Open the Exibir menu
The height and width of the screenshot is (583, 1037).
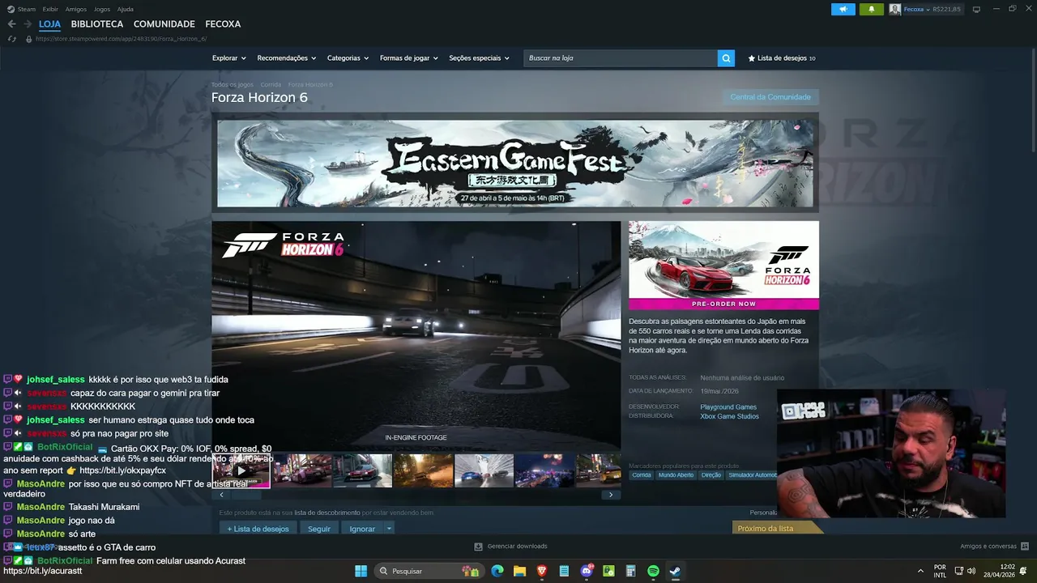[x=50, y=9]
